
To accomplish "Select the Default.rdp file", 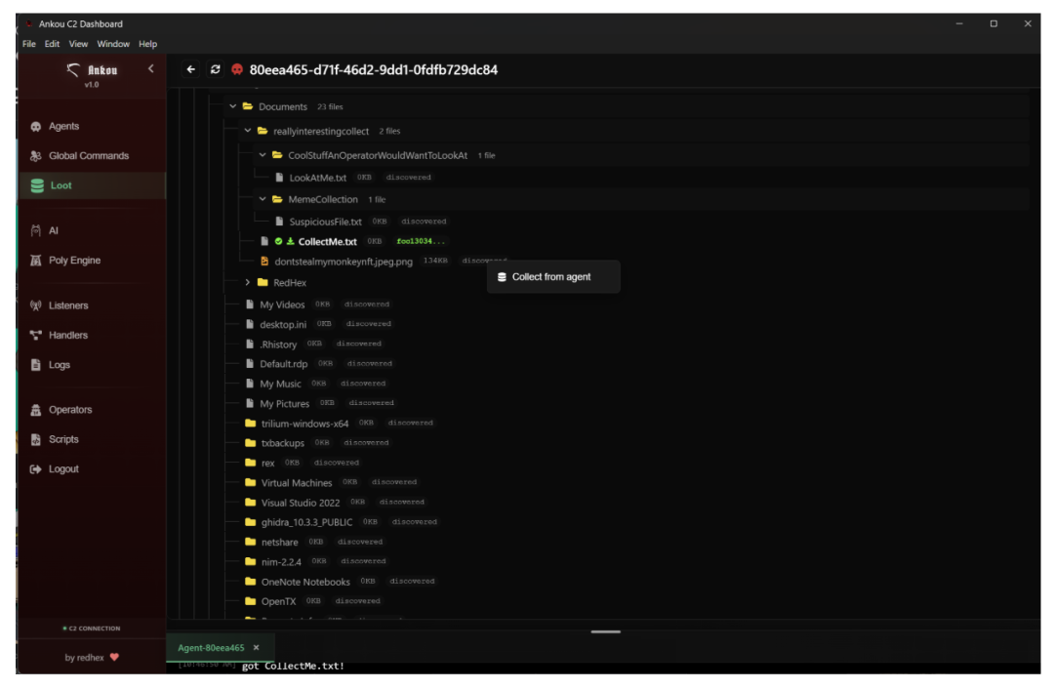I will [x=284, y=364].
